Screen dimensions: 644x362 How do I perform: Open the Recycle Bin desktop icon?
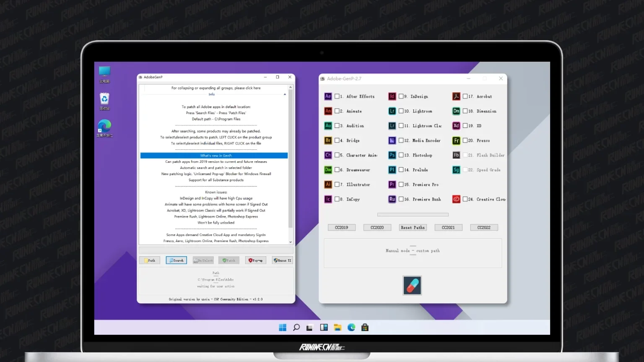(104, 101)
